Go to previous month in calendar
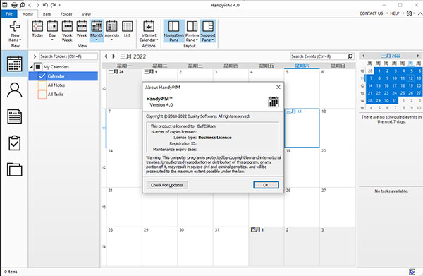The image size is (423, 276). pyautogui.click(x=106, y=56)
